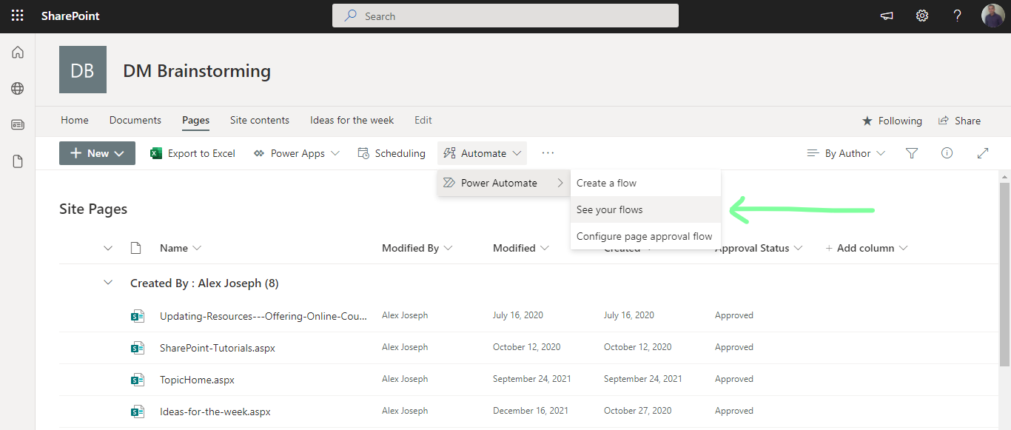
Task: Click file icon for SharePoint-Tutorials.aspx
Action: pos(137,348)
